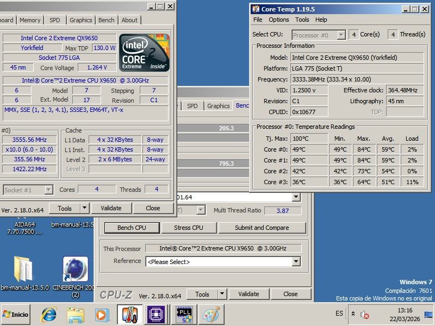Click the Multi Thread Ratio 3.87 field
The image size is (435, 326).
pyautogui.click(x=283, y=211)
